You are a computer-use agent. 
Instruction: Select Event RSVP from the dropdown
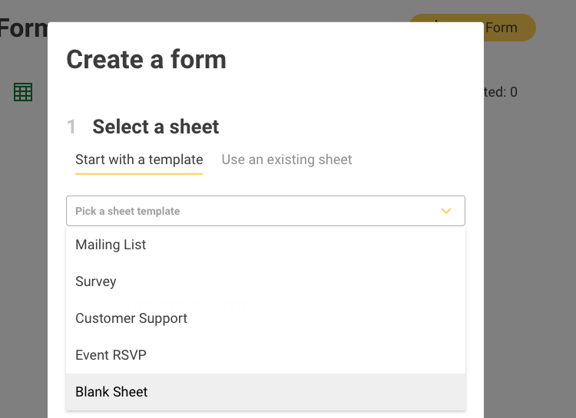click(111, 355)
